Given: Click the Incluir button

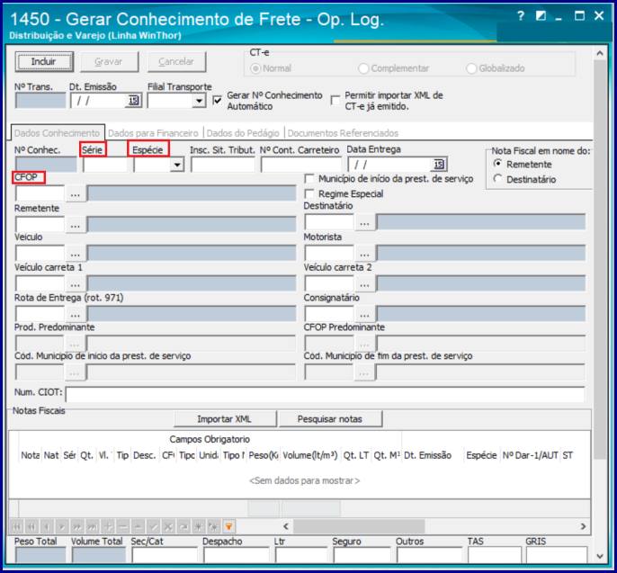Looking at the screenshot, I should [x=44, y=62].
